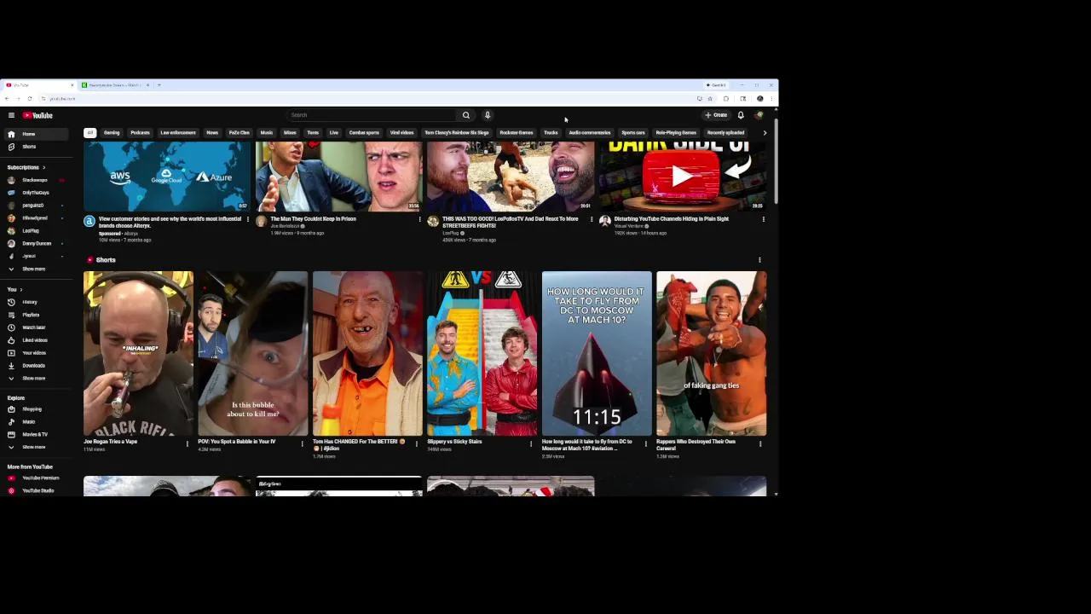1091x614 pixels.
Task: Click browser reload button
Action: (x=30, y=99)
